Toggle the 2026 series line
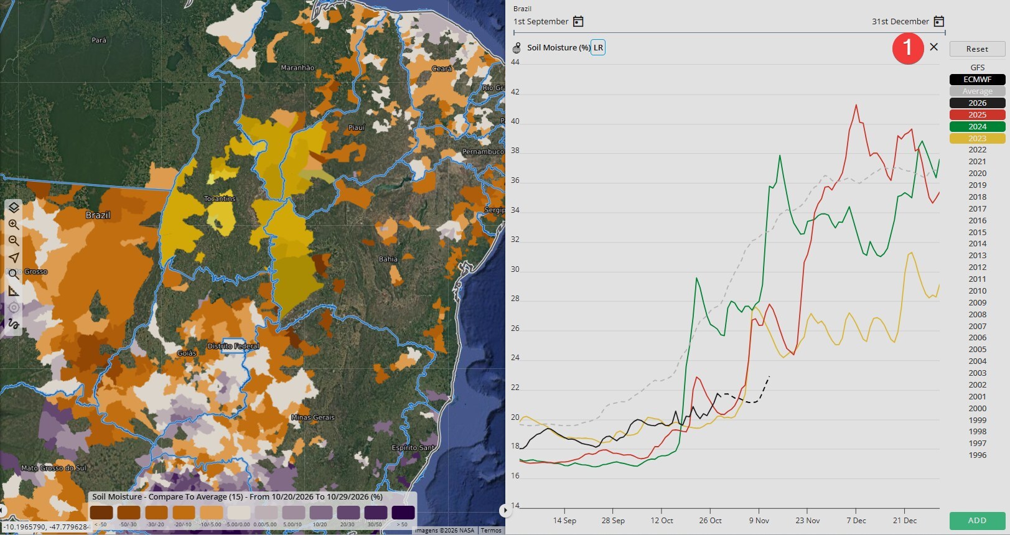Viewport: 1010px width, 535px height. click(977, 103)
